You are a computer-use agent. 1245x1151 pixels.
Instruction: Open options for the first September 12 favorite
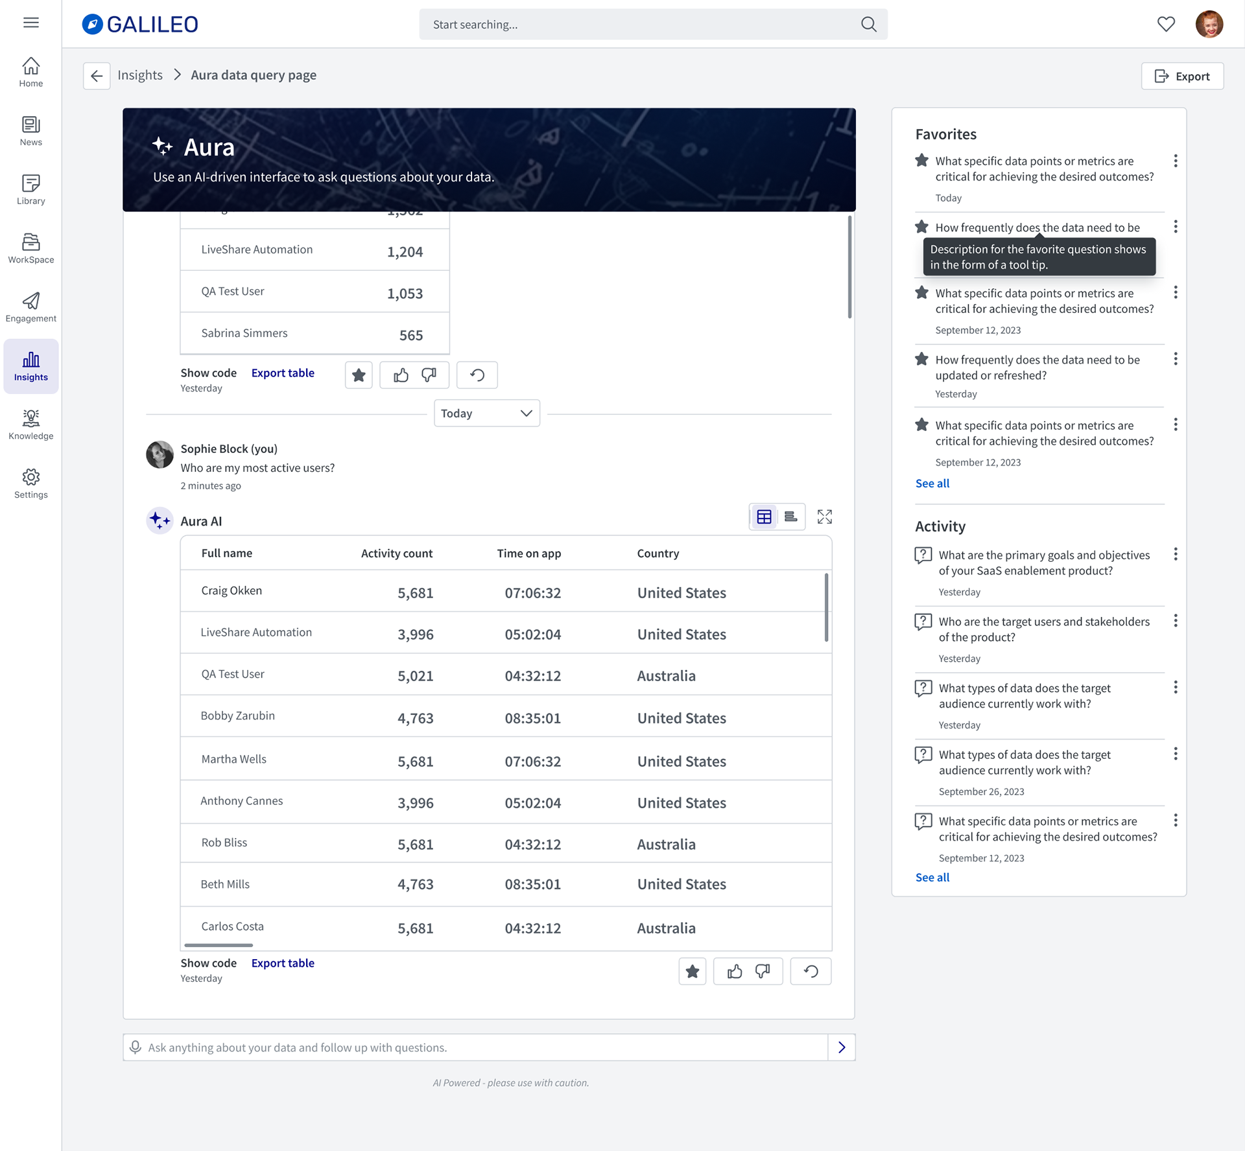[x=1176, y=292]
